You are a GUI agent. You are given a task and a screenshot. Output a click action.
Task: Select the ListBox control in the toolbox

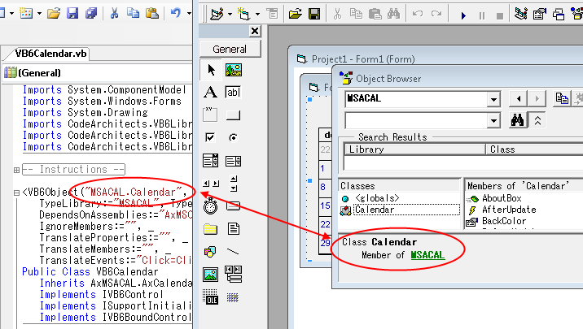[x=233, y=161]
